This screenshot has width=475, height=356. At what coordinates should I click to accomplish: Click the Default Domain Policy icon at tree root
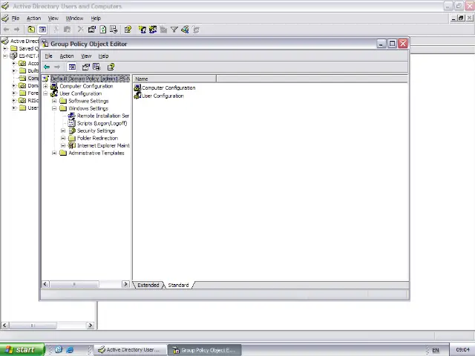pos(45,79)
